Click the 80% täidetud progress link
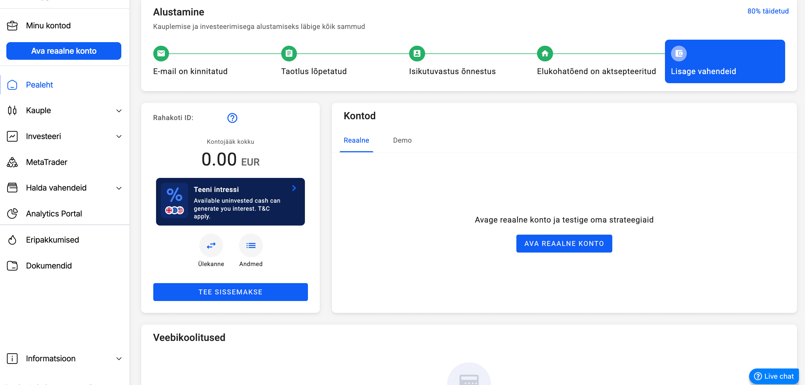Viewport: 805px width, 385px height. click(x=768, y=11)
